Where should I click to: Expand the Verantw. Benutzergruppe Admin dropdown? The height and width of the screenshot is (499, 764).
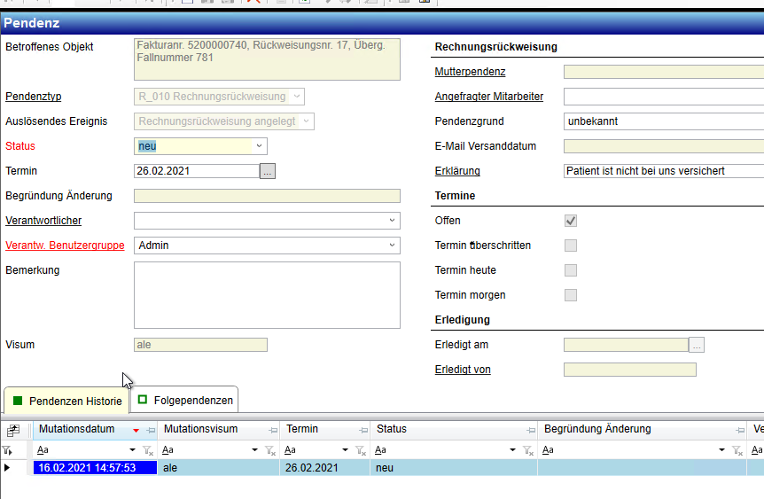point(392,246)
